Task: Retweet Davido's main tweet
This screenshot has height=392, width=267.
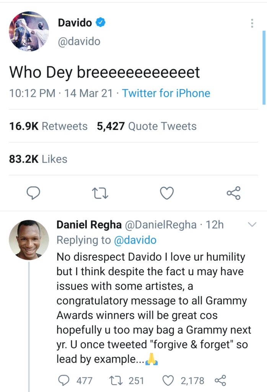Action: click(x=101, y=193)
